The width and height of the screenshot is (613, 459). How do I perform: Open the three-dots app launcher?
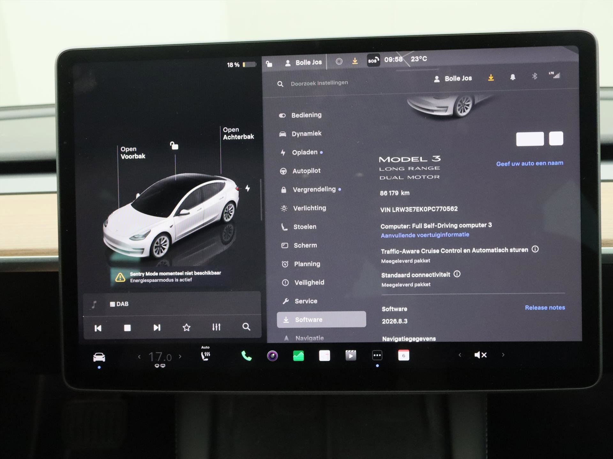[x=377, y=355]
